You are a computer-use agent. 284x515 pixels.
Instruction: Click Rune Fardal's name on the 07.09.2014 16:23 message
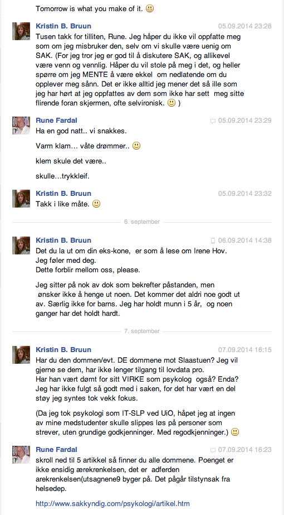click(56, 450)
